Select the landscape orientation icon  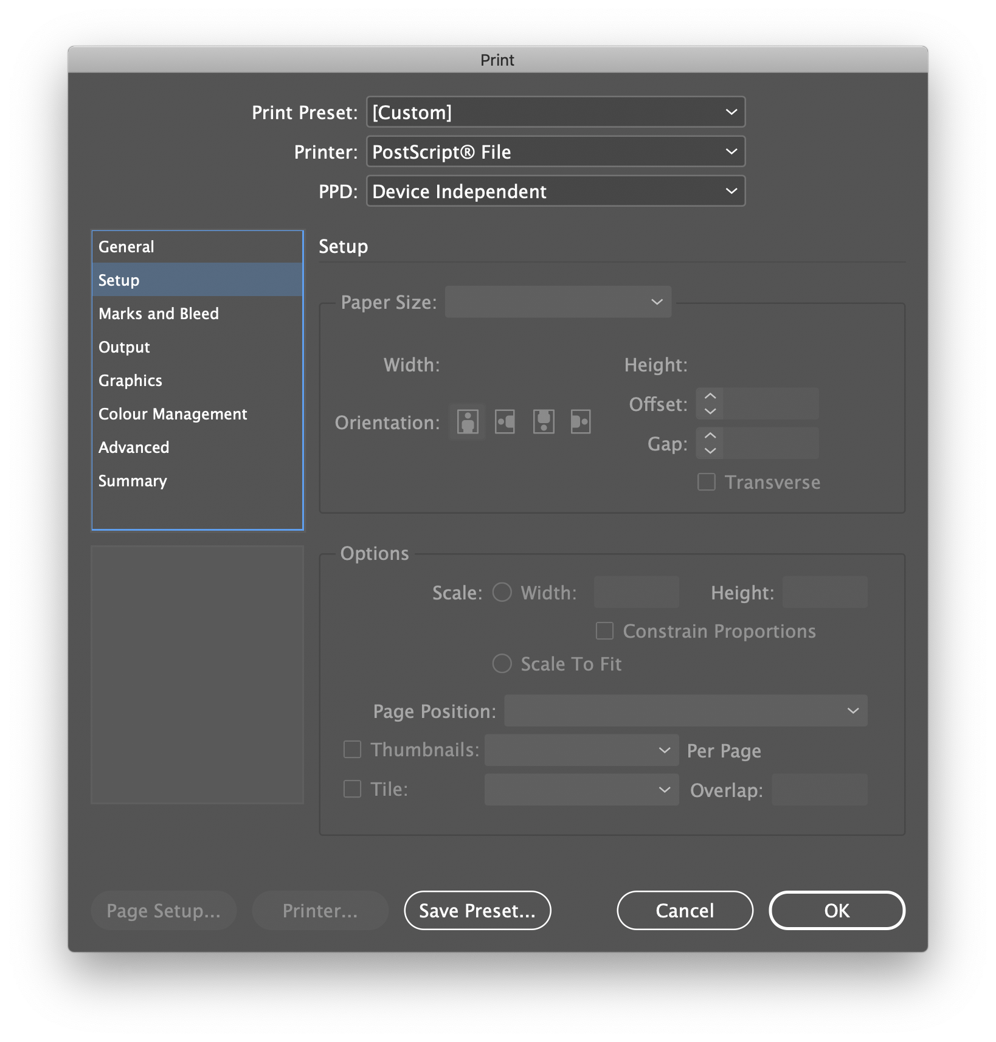[504, 422]
